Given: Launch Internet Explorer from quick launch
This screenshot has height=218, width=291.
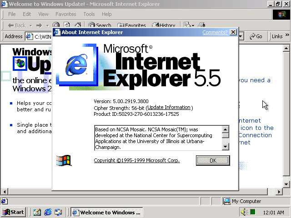Looking at the screenshot, I should [48, 212].
